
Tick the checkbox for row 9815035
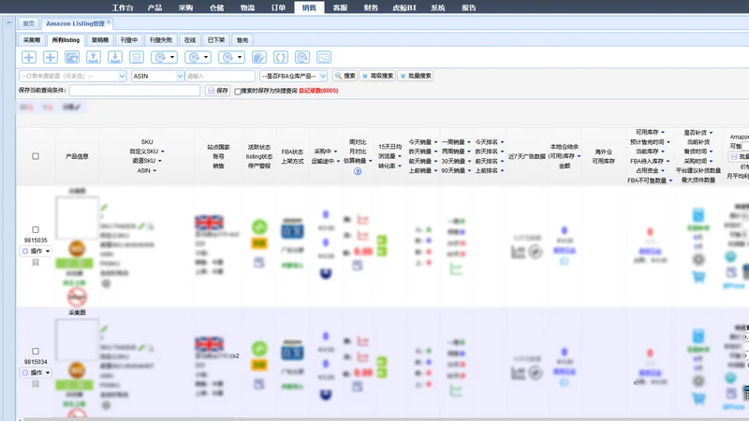click(36, 229)
